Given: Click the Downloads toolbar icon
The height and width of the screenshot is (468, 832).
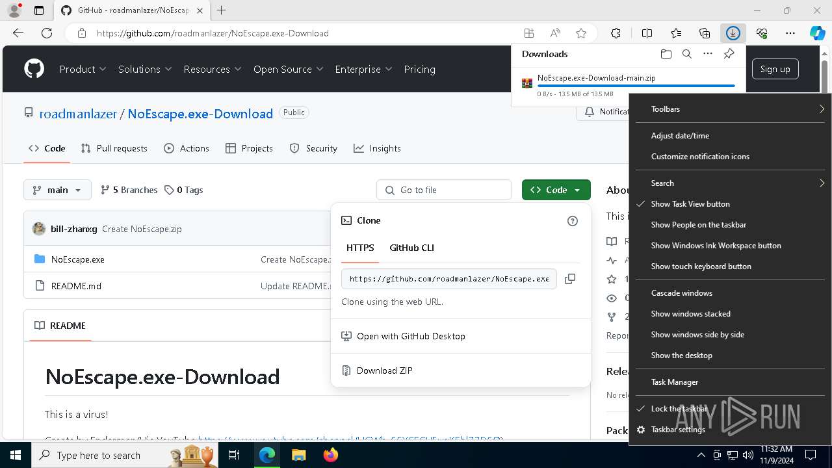Looking at the screenshot, I should point(733,33).
